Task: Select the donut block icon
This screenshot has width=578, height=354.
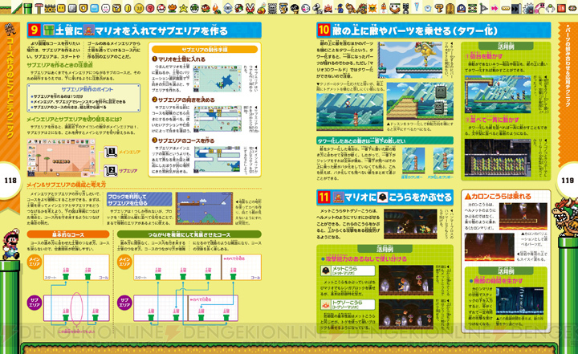Action: (83, 8)
